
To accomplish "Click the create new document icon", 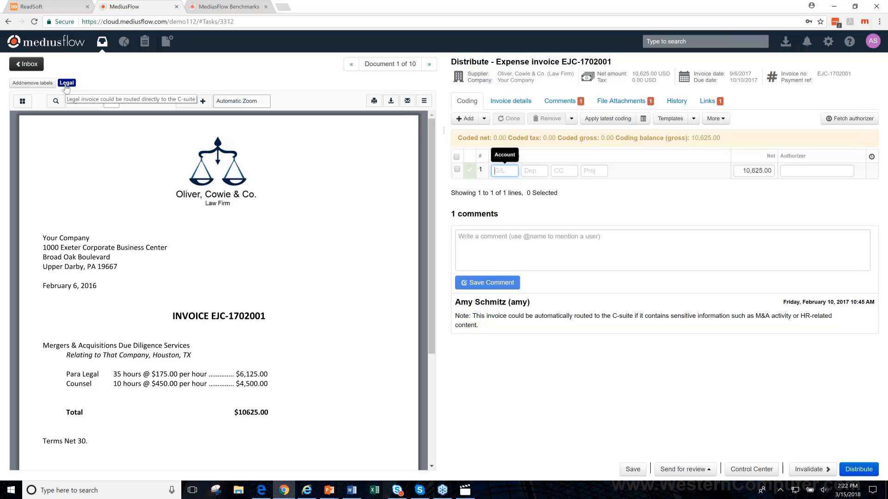I will pyautogui.click(x=166, y=41).
